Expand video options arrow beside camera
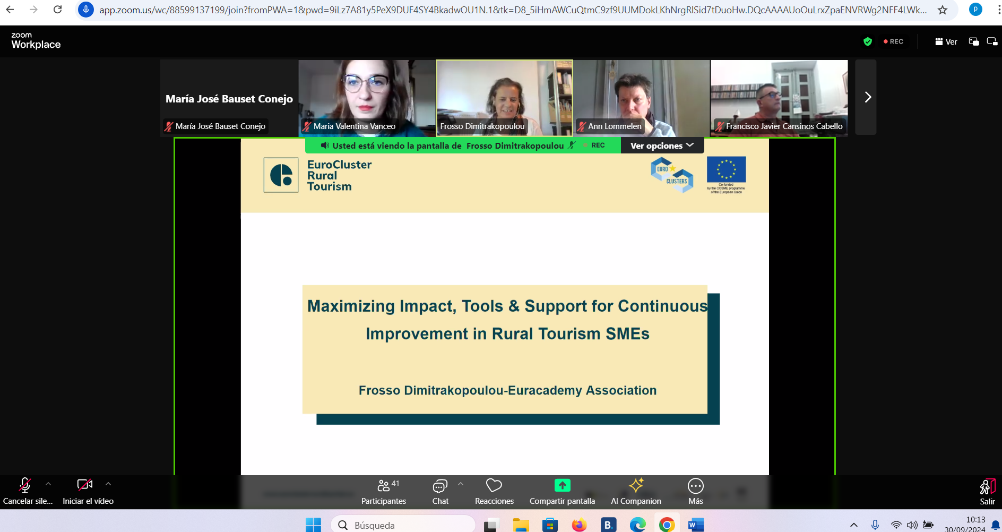Screen dimensions: 1002x532 coord(108,484)
